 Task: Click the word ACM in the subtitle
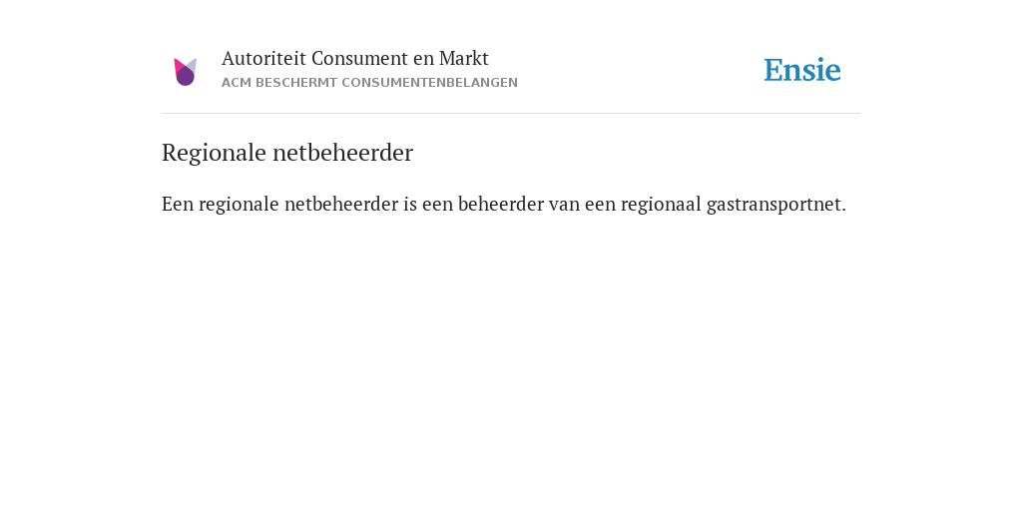237,83
